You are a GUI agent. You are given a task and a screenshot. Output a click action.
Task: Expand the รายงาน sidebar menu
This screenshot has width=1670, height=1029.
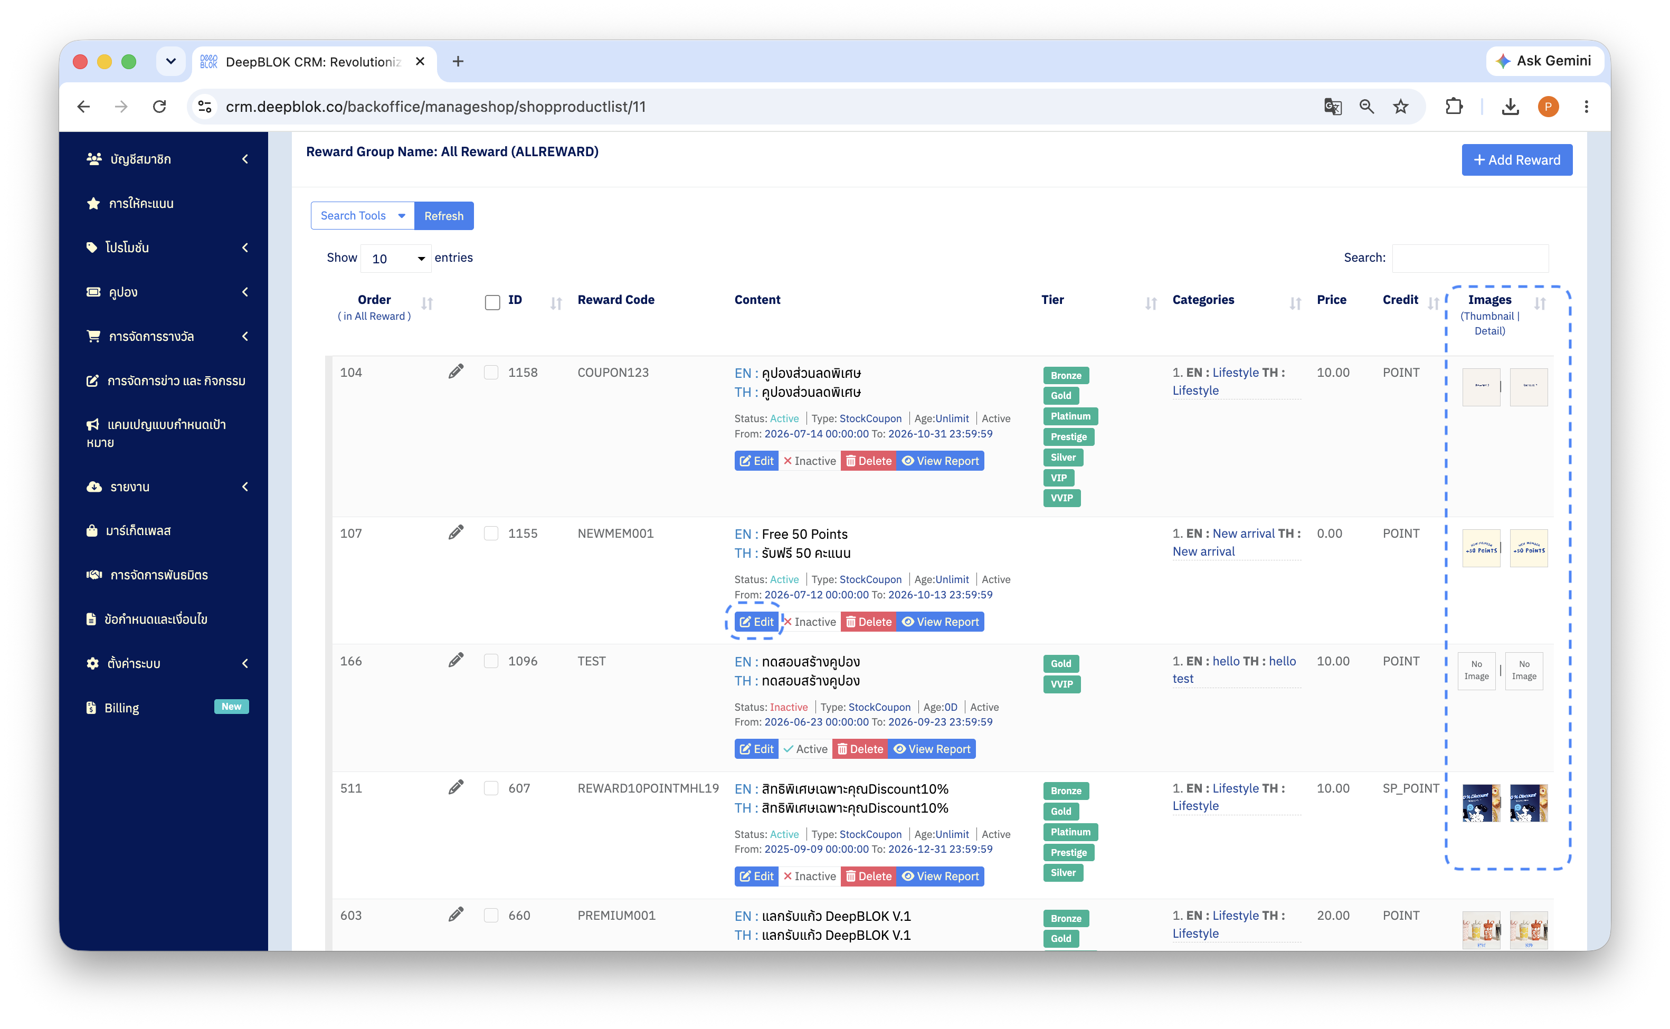coord(167,487)
